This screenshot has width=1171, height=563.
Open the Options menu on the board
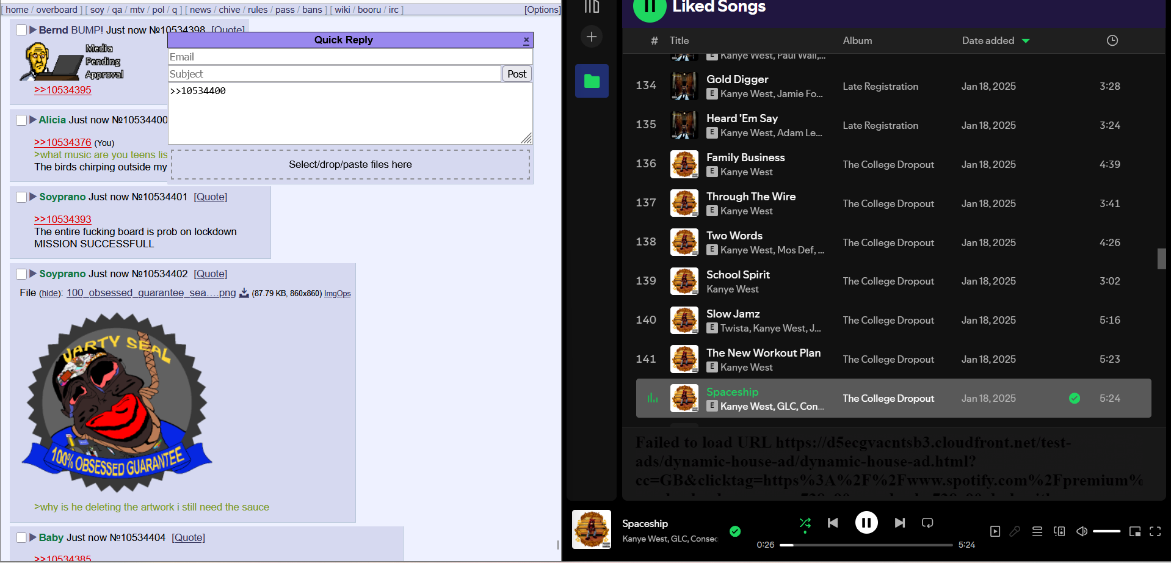(x=542, y=10)
